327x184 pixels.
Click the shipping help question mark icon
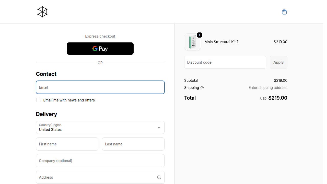click(x=202, y=88)
